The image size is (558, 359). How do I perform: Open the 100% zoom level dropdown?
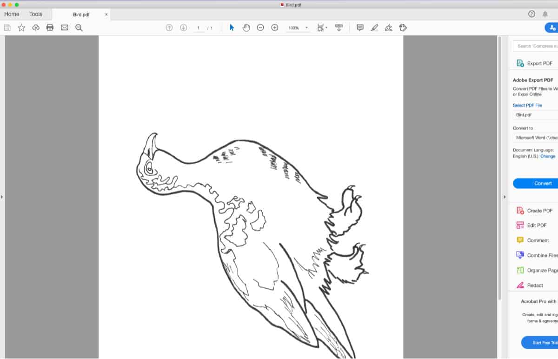coord(298,28)
